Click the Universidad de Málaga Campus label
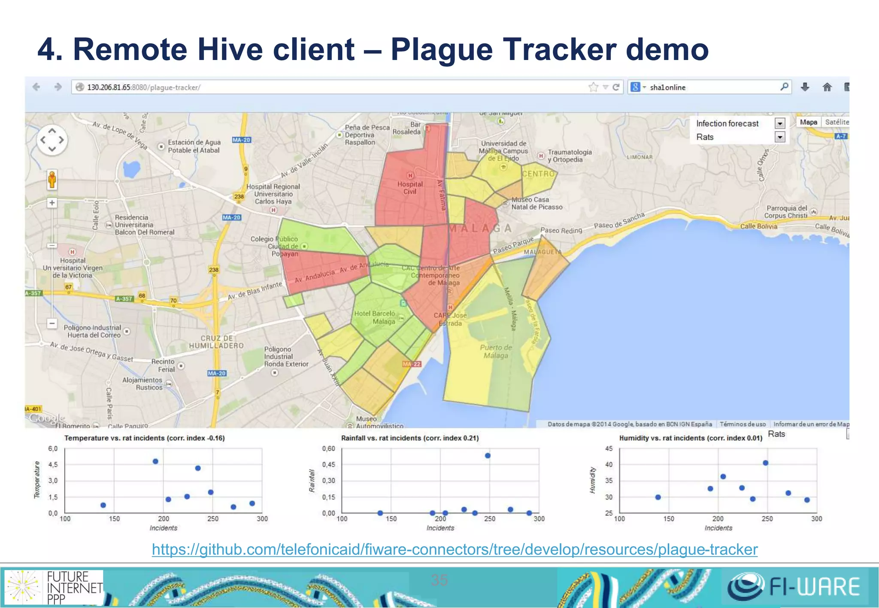 click(x=503, y=151)
